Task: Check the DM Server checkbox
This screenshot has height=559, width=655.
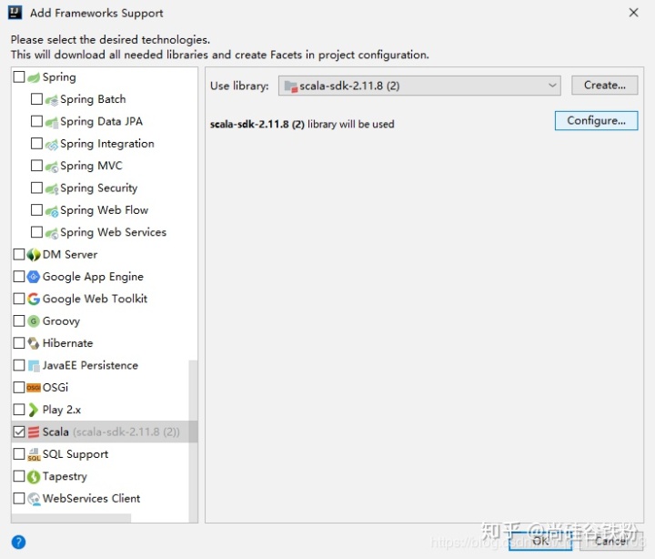Action: [x=19, y=254]
